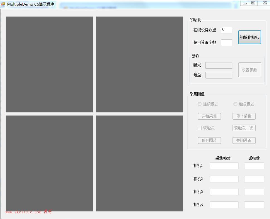Click the bottom-right camera preview pane
This screenshot has height=219, width=270.
[x=139, y=163]
